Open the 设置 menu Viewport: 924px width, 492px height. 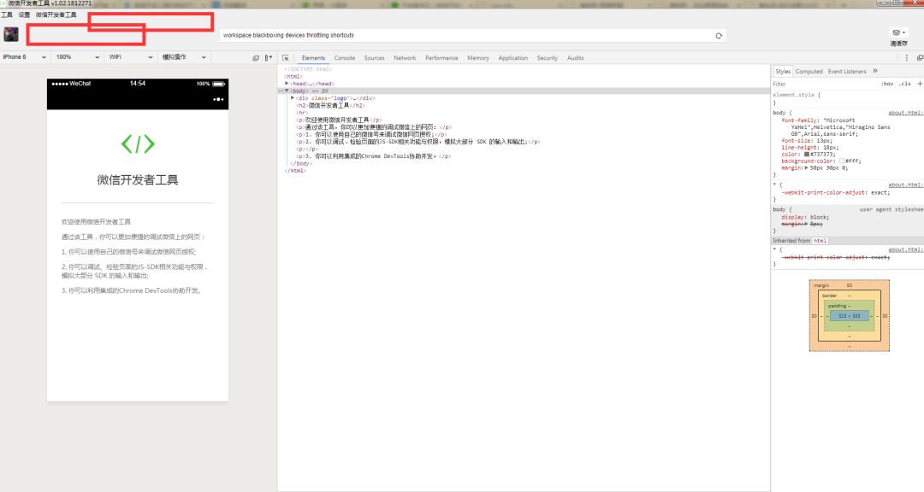coord(24,15)
